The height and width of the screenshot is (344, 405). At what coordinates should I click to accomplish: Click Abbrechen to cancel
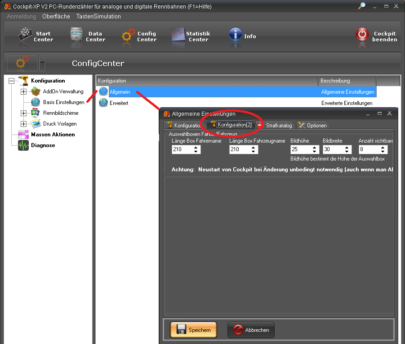click(x=251, y=330)
